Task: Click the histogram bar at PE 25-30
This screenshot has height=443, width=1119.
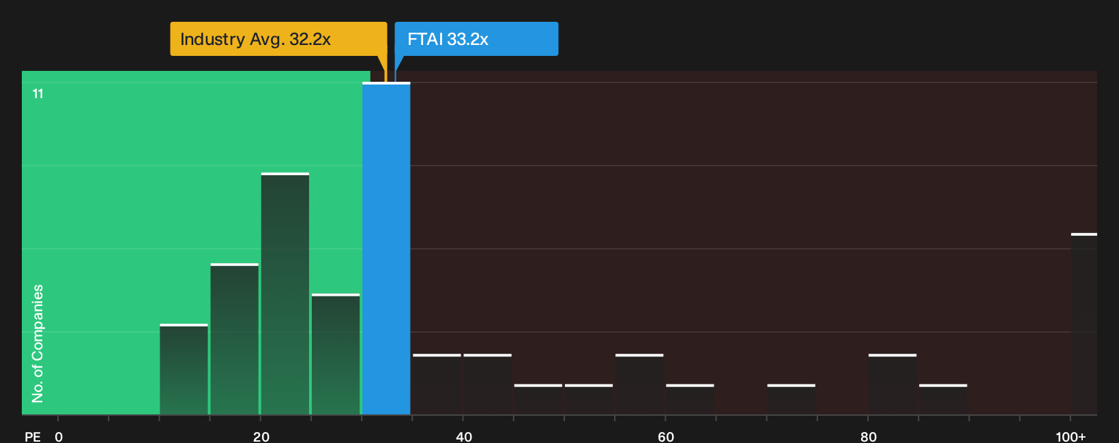Action: [x=336, y=354]
